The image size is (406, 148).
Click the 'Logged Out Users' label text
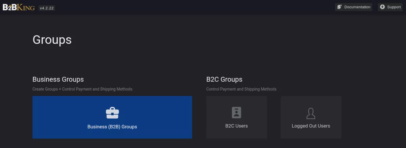(x=311, y=126)
